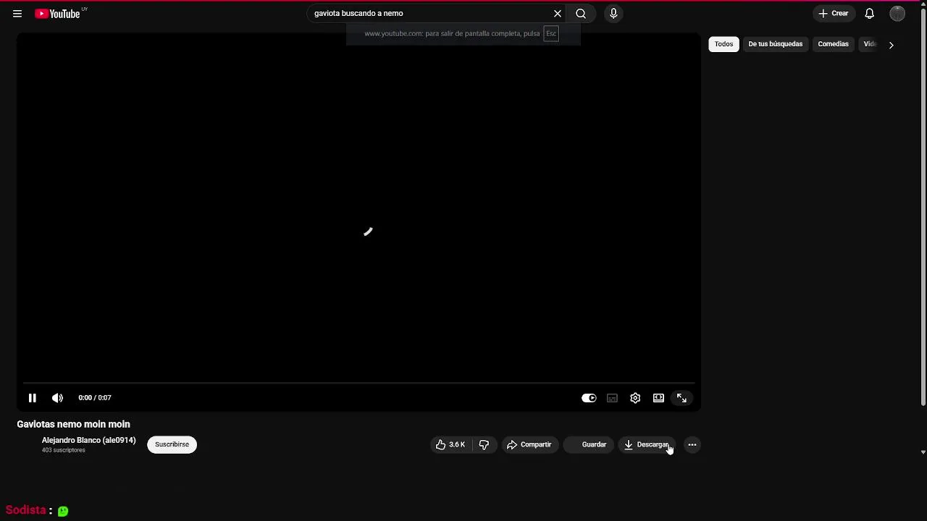Image resolution: width=927 pixels, height=521 pixels.
Task: Click the video title Gaviotas nemo moin moin
Action: (73, 424)
